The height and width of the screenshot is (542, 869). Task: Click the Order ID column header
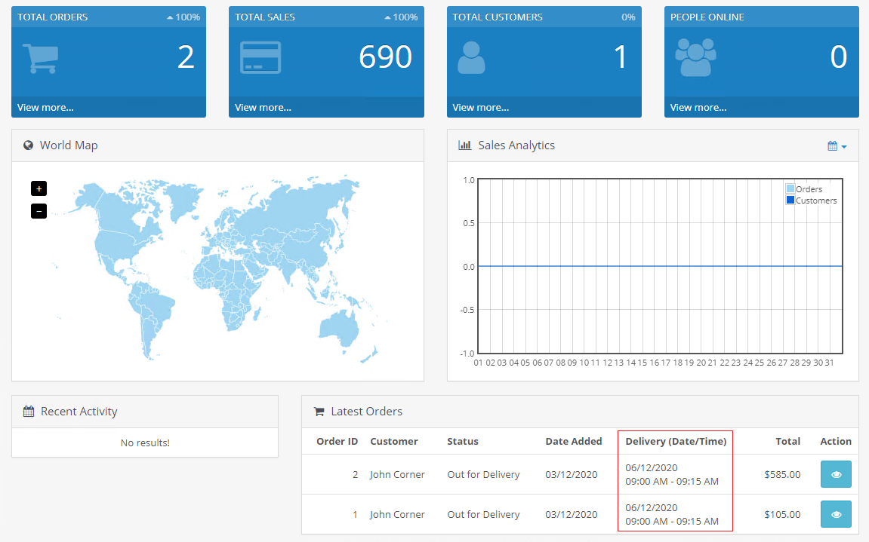pos(337,441)
